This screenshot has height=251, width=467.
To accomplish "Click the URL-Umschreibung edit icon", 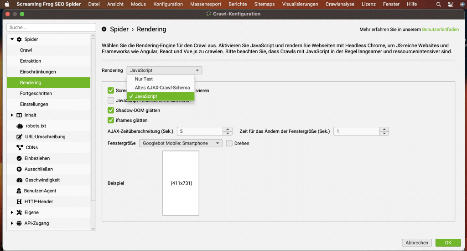I will pyautogui.click(x=19, y=137).
